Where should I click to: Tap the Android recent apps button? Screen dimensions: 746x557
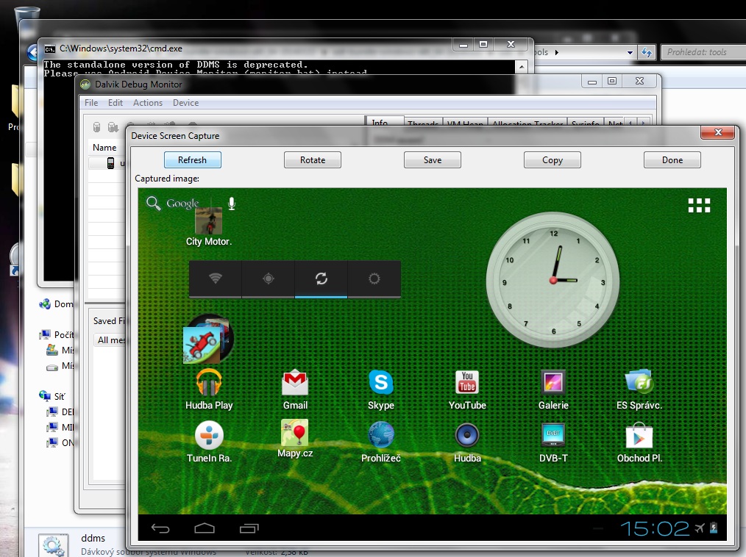[249, 528]
